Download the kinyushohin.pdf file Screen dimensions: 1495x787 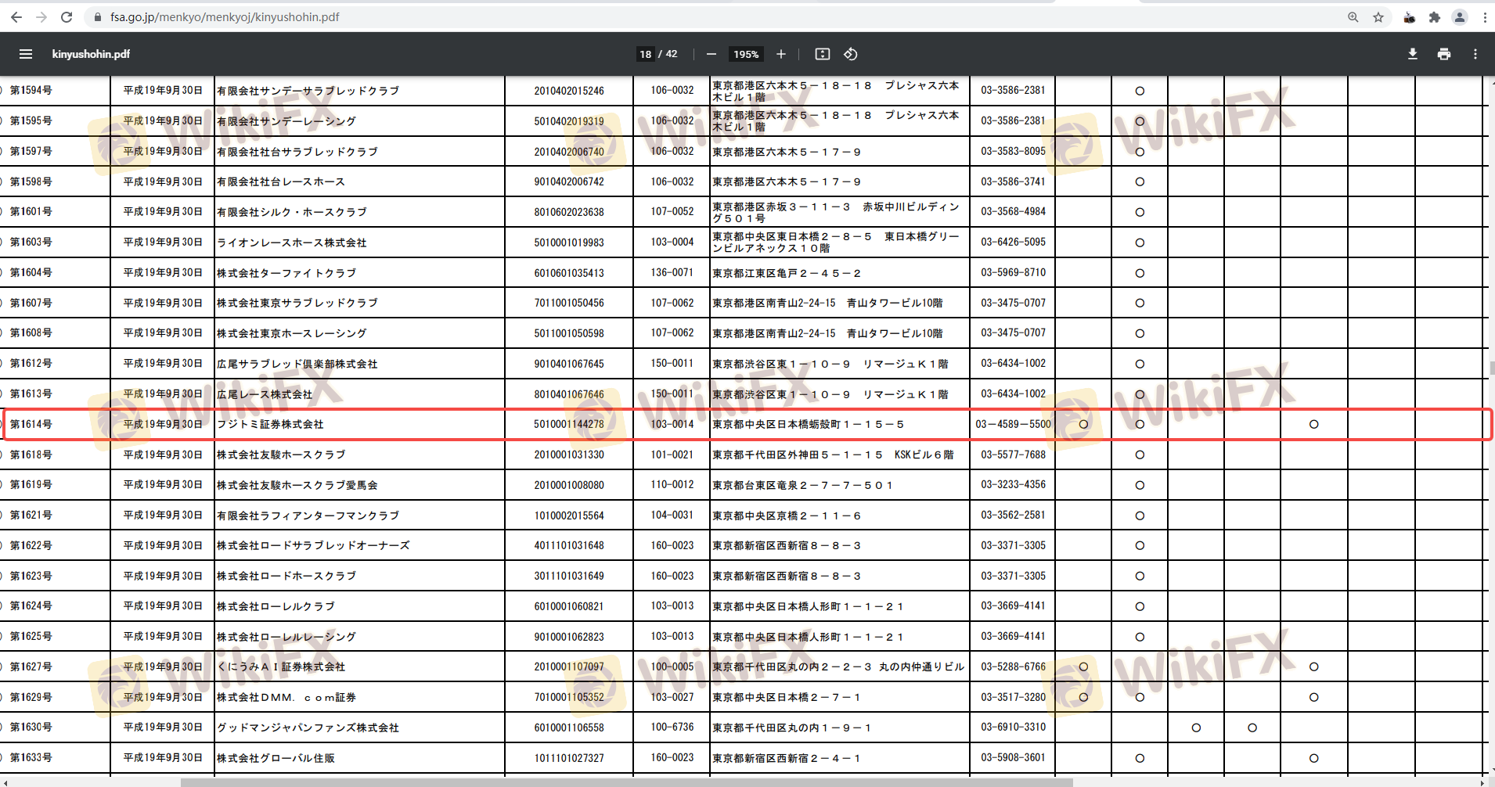pyautogui.click(x=1412, y=54)
